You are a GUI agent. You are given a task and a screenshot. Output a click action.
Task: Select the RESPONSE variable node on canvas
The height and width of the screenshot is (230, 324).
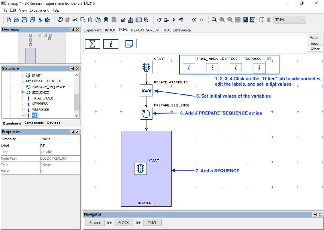236,67
